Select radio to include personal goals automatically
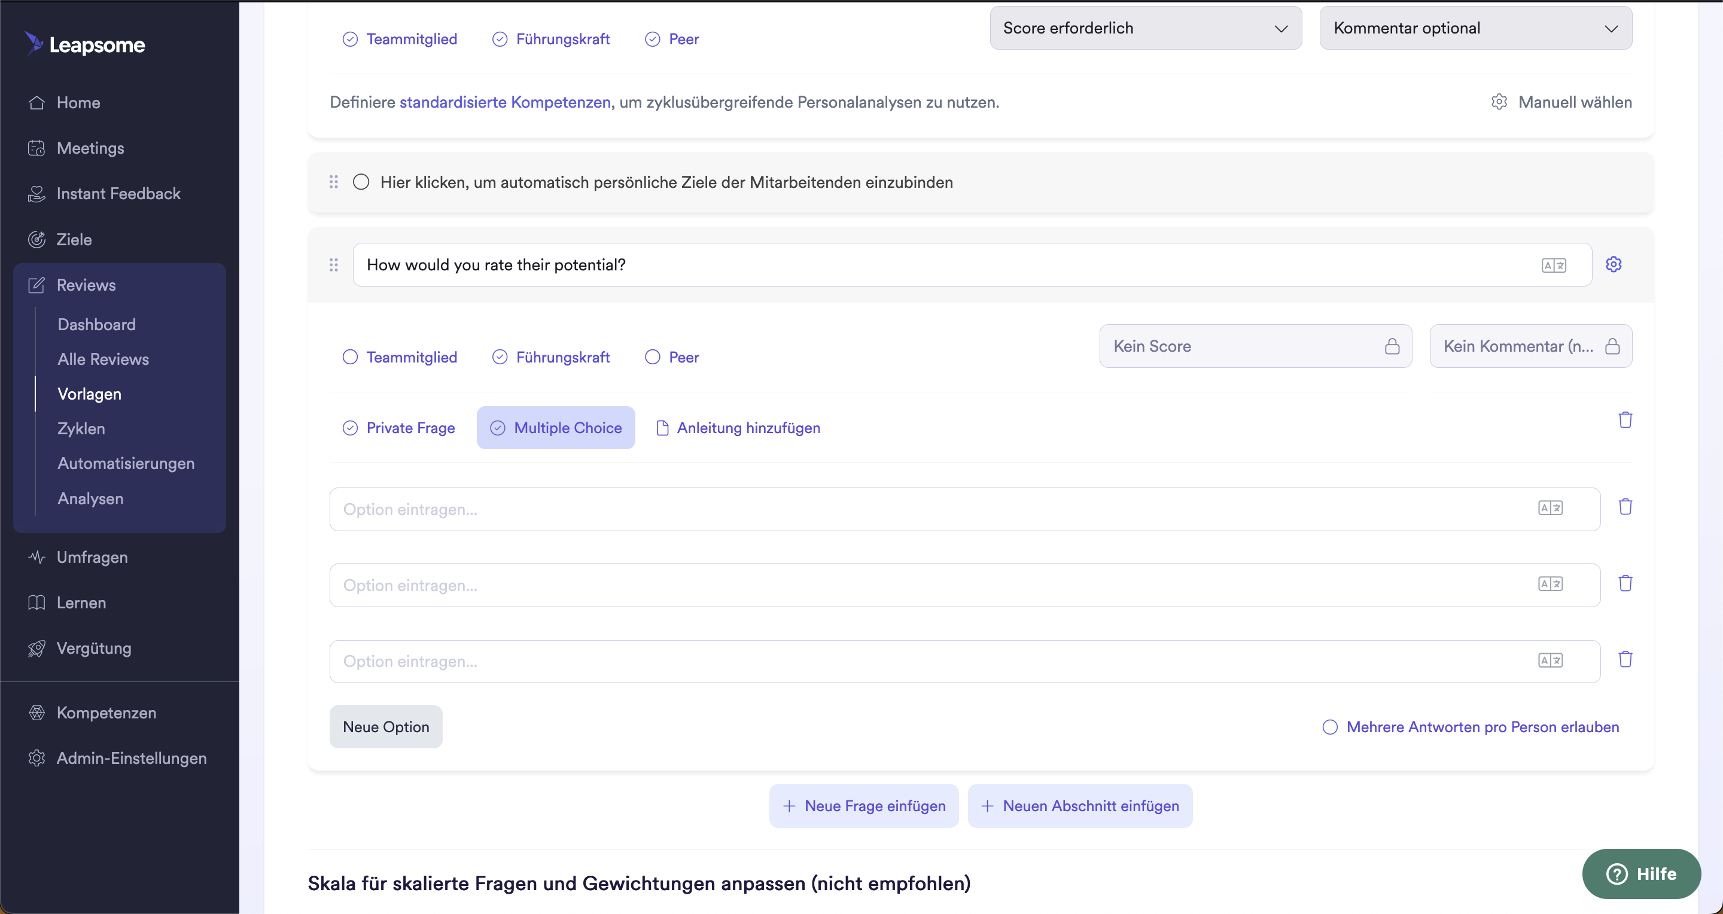The image size is (1723, 914). click(x=361, y=182)
